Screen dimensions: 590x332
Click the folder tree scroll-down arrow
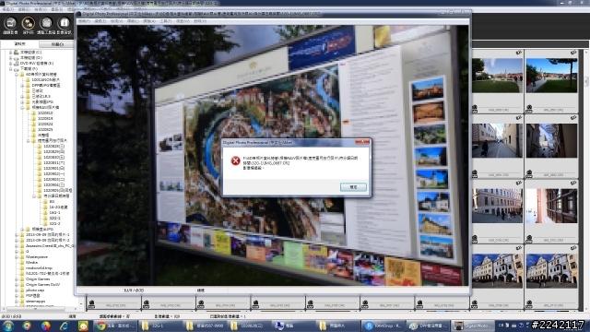[x=80, y=303]
